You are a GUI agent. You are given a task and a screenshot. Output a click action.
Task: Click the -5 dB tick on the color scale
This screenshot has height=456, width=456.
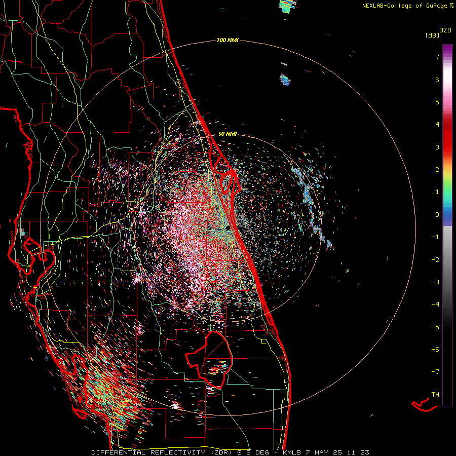(x=435, y=327)
